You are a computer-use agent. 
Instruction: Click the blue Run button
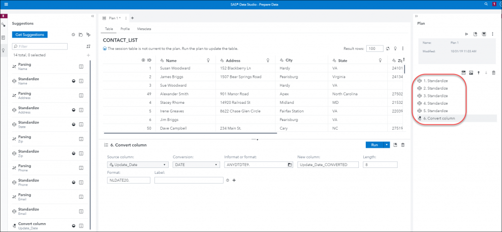pos(374,145)
